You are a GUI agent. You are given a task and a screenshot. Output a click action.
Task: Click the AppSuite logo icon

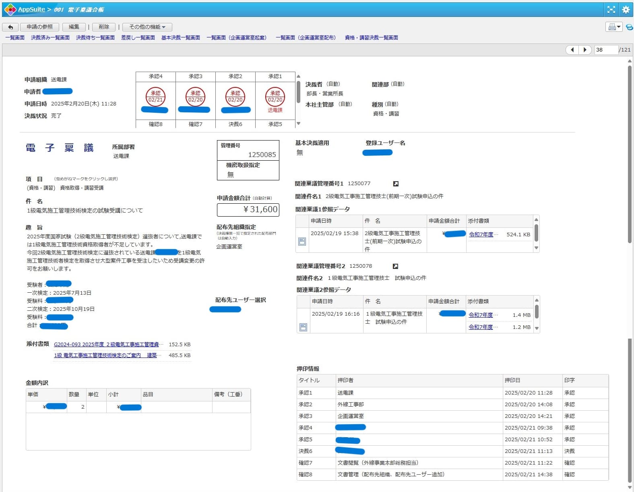pyautogui.click(x=10, y=9)
